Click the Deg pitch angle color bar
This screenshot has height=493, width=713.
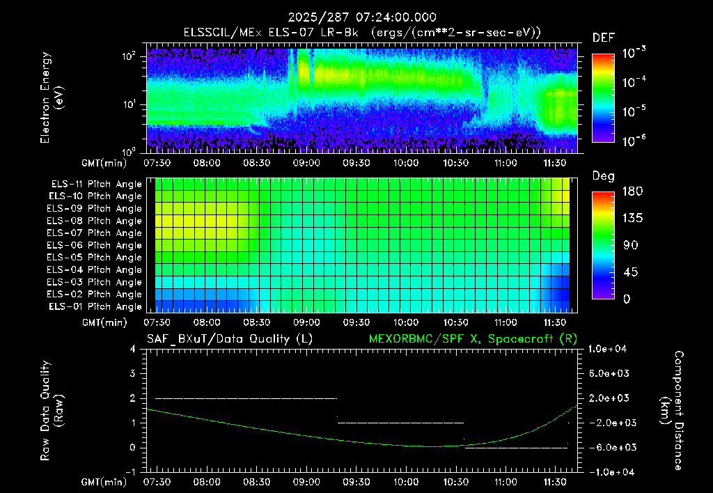(x=603, y=245)
